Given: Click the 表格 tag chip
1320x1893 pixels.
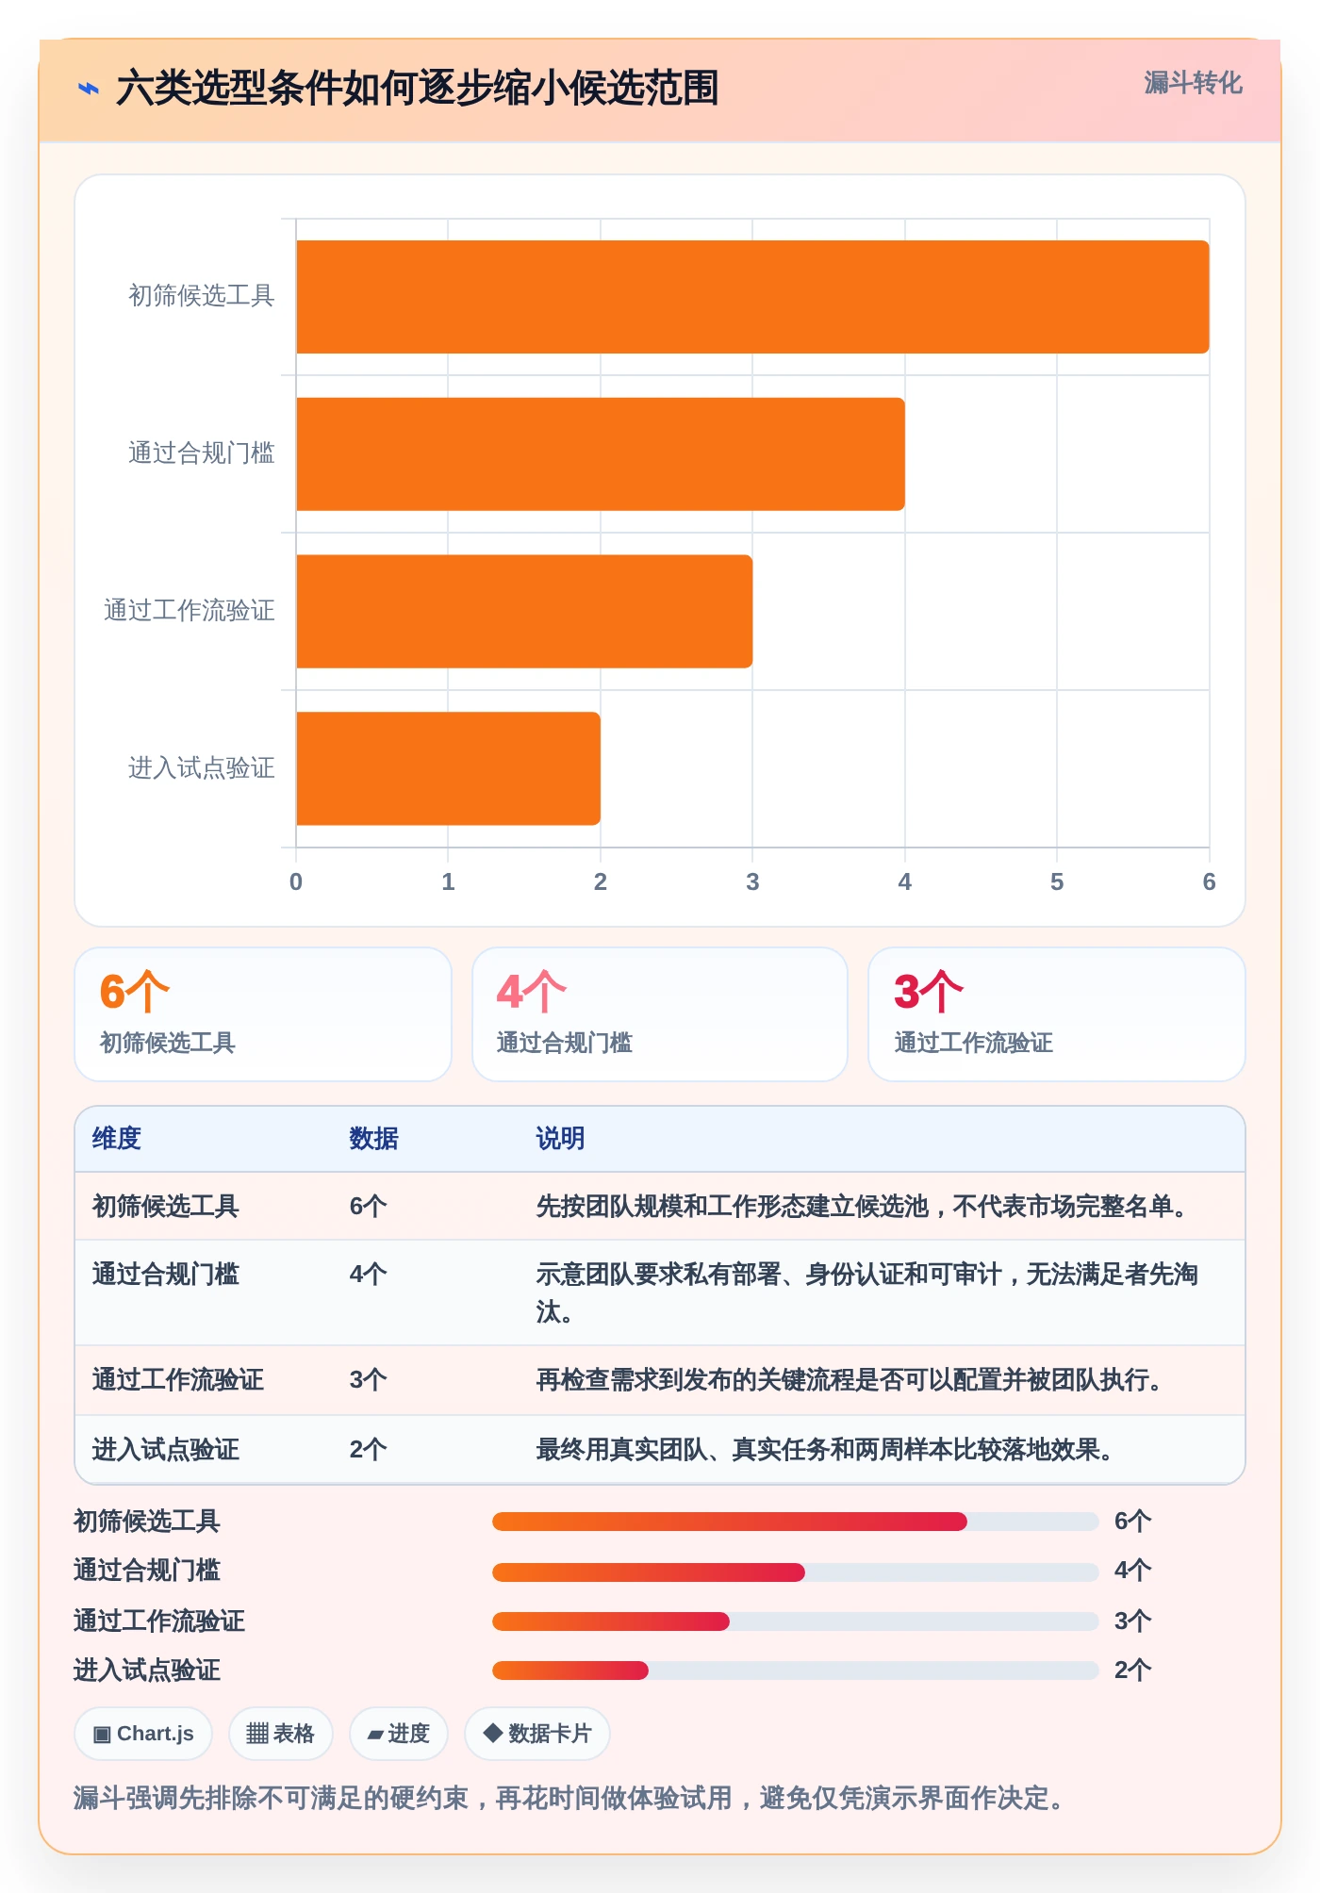Looking at the screenshot, I should (280, 1734).
